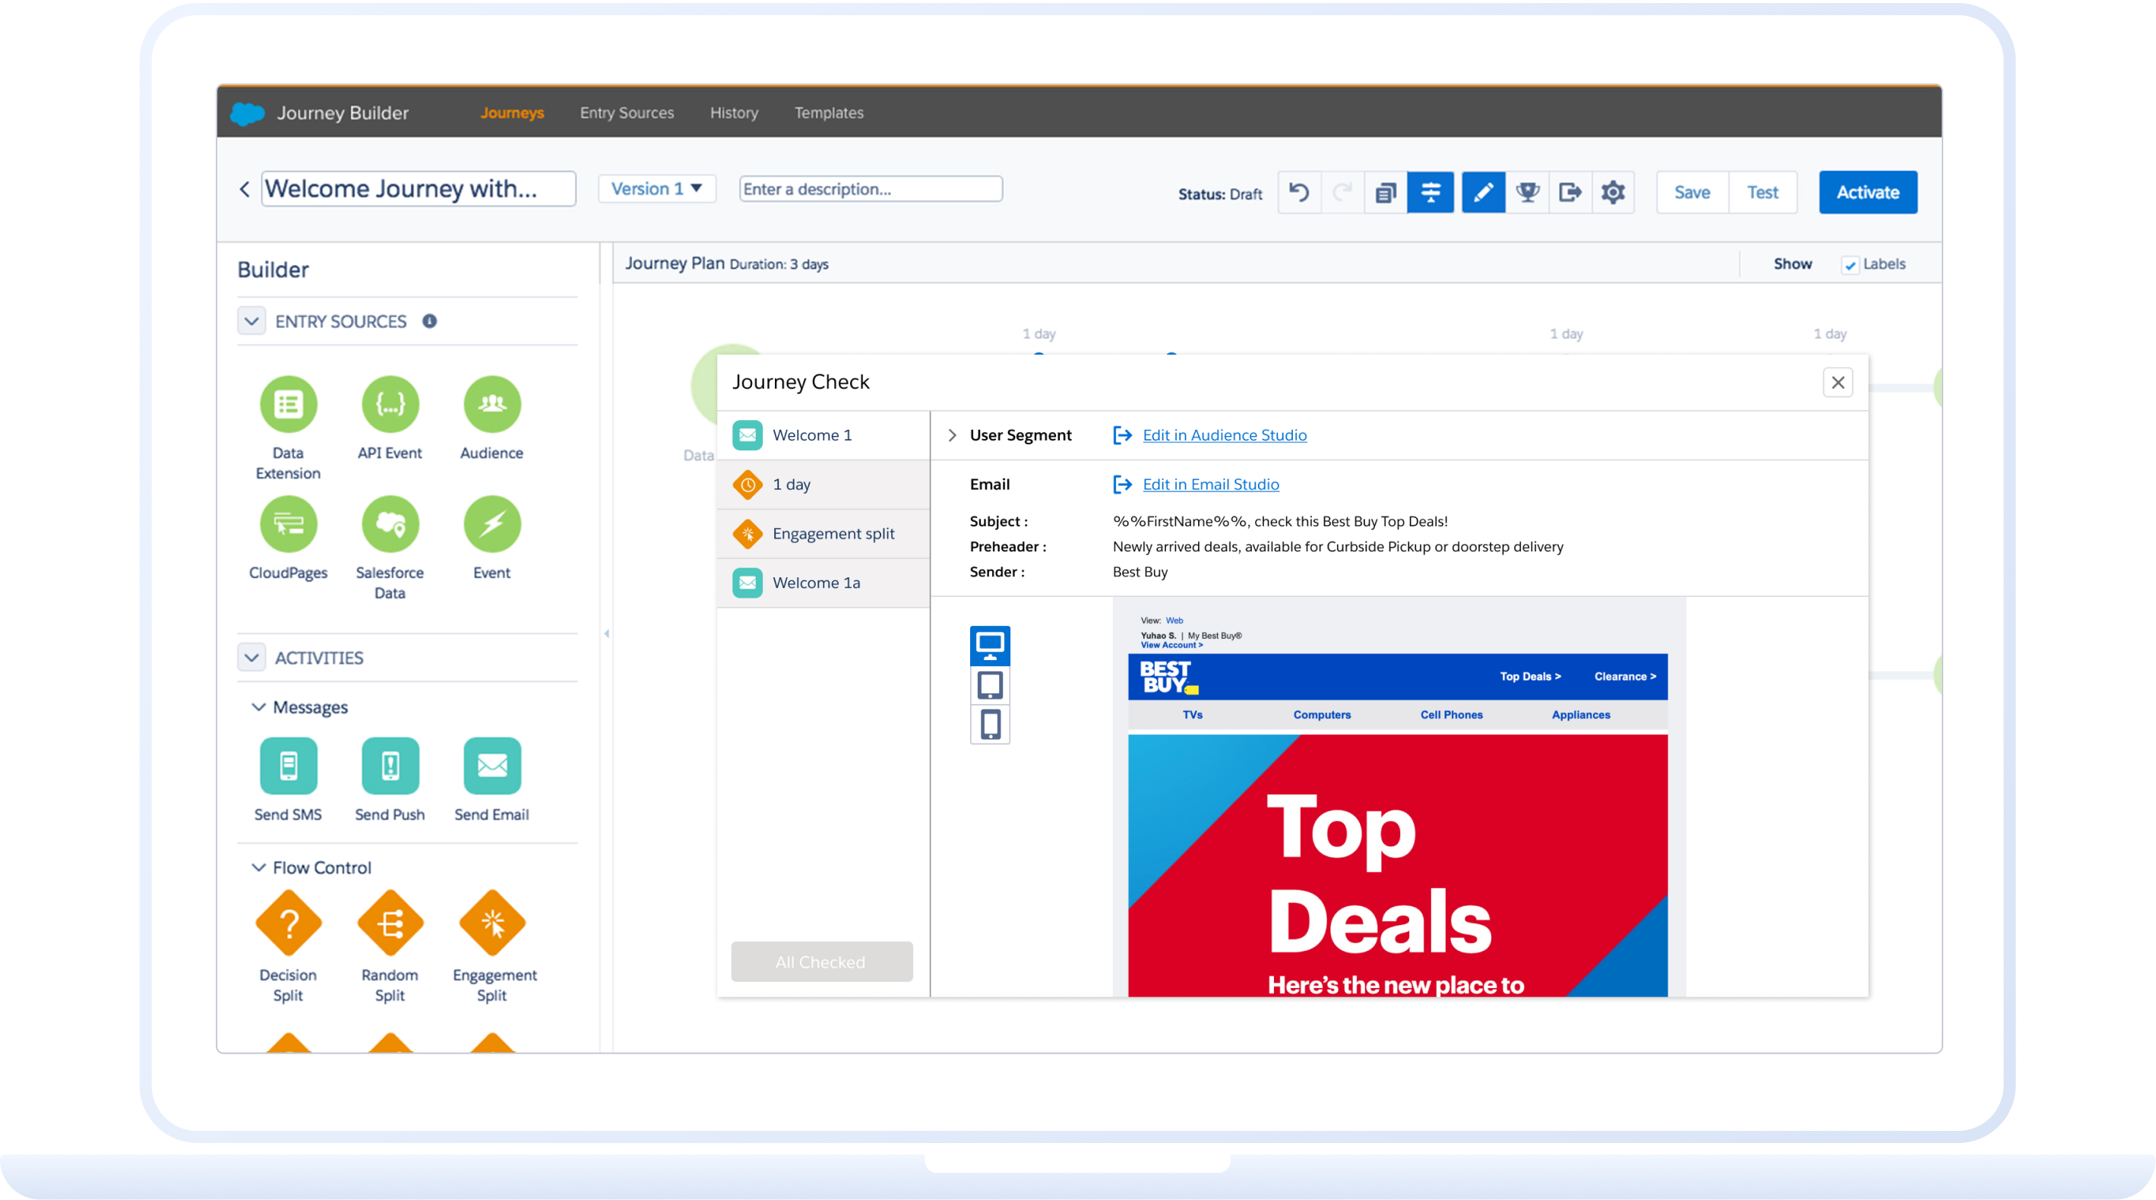Image resolution: width=2156 pixels, height=1200 pixels.
Task: Switch preview to desktop device icon
Action: pyautogui.click(x=990, y=645)
